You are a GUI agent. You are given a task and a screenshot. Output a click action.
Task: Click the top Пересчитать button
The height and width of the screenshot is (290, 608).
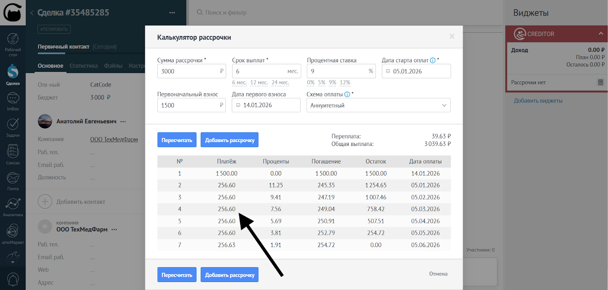point(177,140)
